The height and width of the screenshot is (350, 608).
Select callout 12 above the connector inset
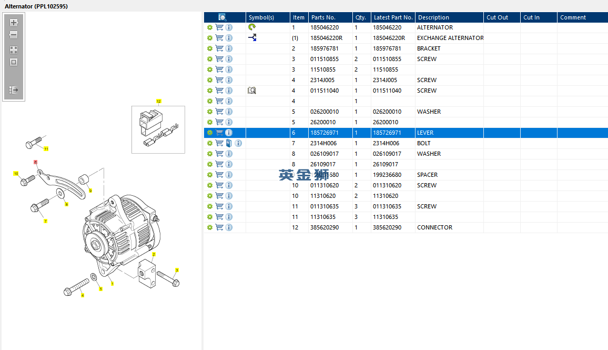tap(159, 101)
